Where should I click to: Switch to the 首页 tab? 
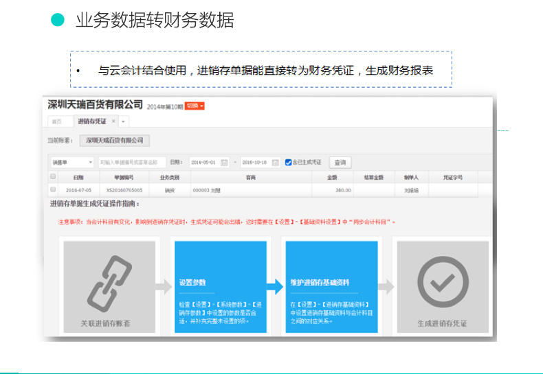[58, 121]
